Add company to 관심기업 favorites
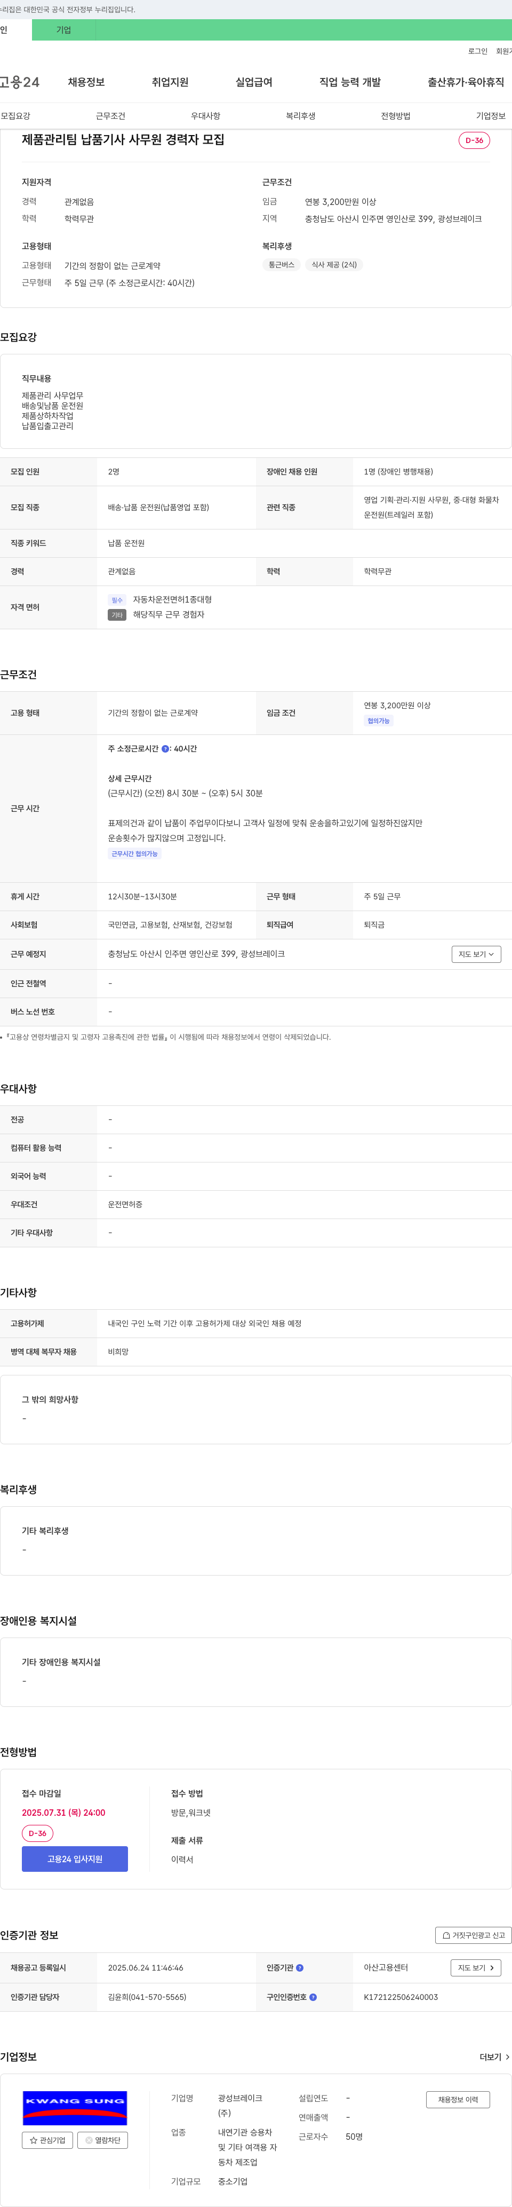512x2207 pixels. 47,2140
